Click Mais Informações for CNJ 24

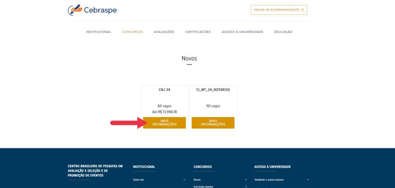coord(165,123)
